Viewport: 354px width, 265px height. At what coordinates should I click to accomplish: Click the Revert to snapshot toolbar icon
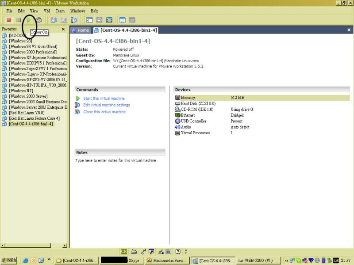pyautogui.click(x=64, y=20)
